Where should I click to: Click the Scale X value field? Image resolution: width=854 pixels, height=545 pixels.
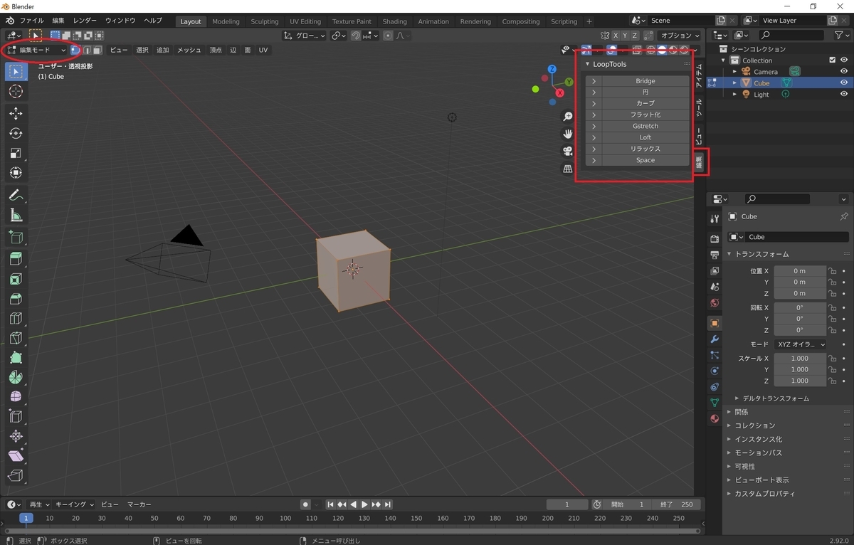click(x=800, y=359)
